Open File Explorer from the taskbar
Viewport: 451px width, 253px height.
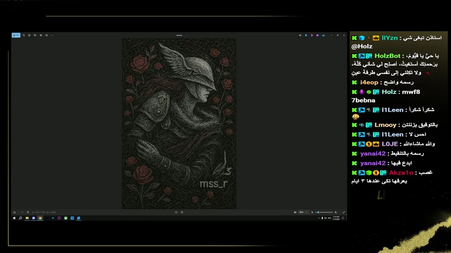pyautogui.click(x=27, y=218)
